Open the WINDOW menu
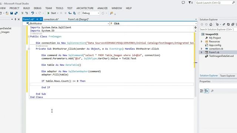Screen dimensions: 237x133 (x=117, y=8)
